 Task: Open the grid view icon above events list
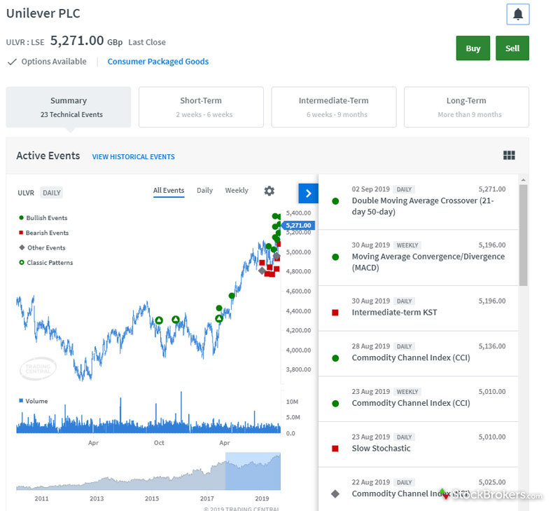coord(510,155)
